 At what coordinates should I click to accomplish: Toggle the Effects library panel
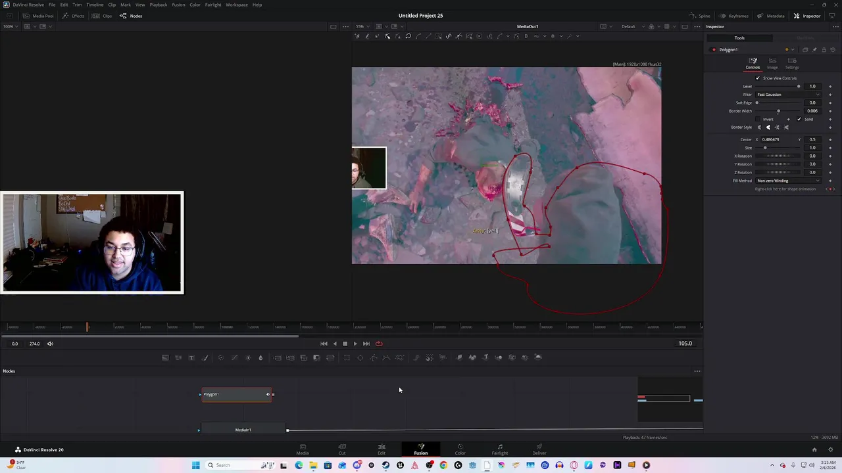click(x=73, y=16)
